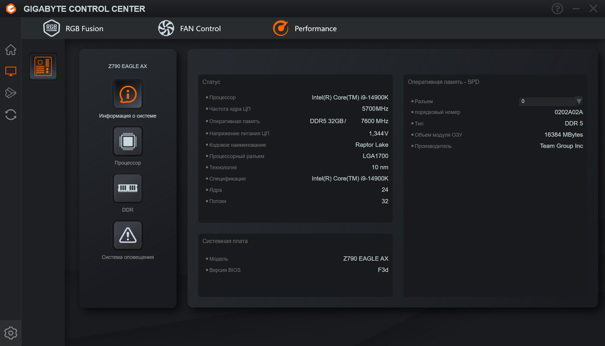Click the BIOS version value F3d

(383, 269)
